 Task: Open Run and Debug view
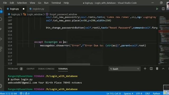point(1,39)
